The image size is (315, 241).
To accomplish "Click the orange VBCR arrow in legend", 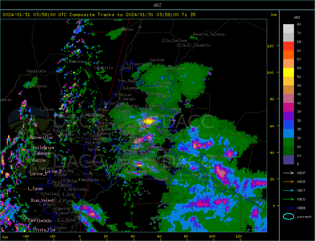I will 288,182.
